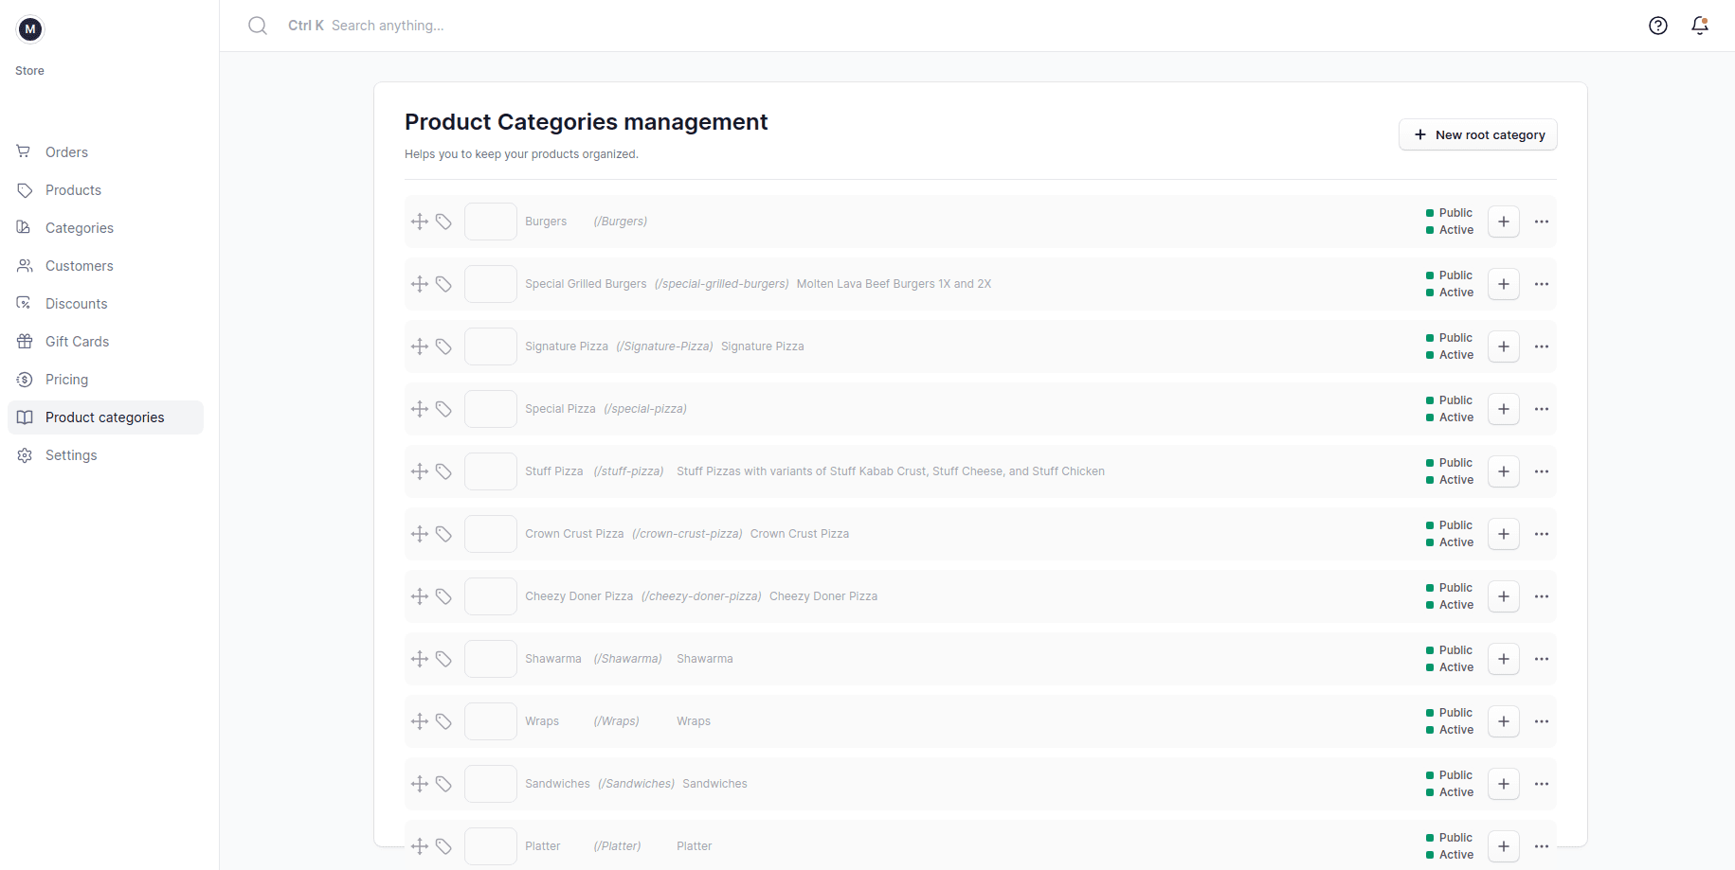Add subcategory under Signature Pizza
Screen dimensions: 1735x870
[1504, 346]
